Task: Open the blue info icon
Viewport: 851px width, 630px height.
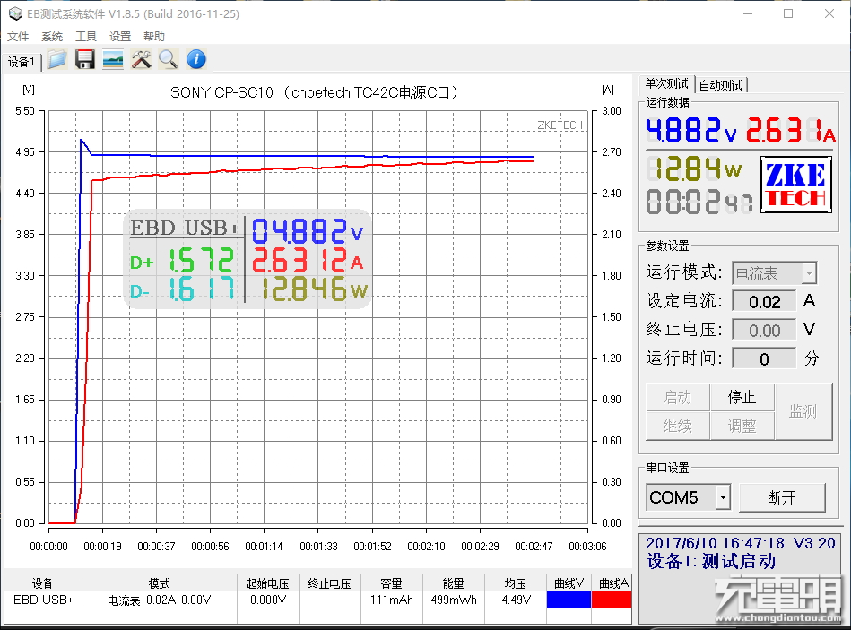Action: click(196, 59)
